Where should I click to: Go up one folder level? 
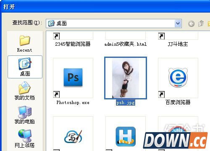click(201, 23)
